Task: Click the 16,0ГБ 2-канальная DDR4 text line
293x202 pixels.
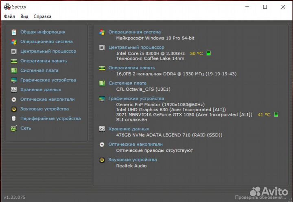Action: click(176, 74)
